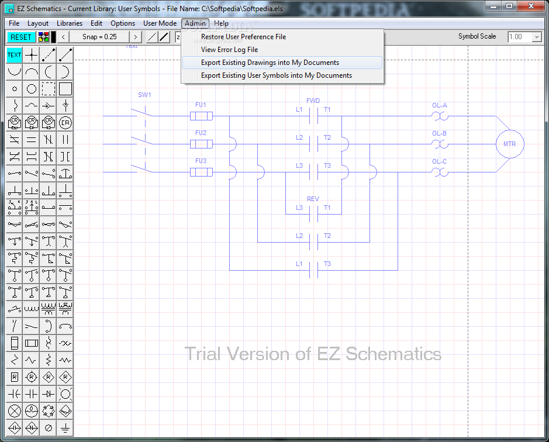Pick the plain circled CR coil symbol
The height and width of the screenshot is (442, 549).
tap(65, 123)
